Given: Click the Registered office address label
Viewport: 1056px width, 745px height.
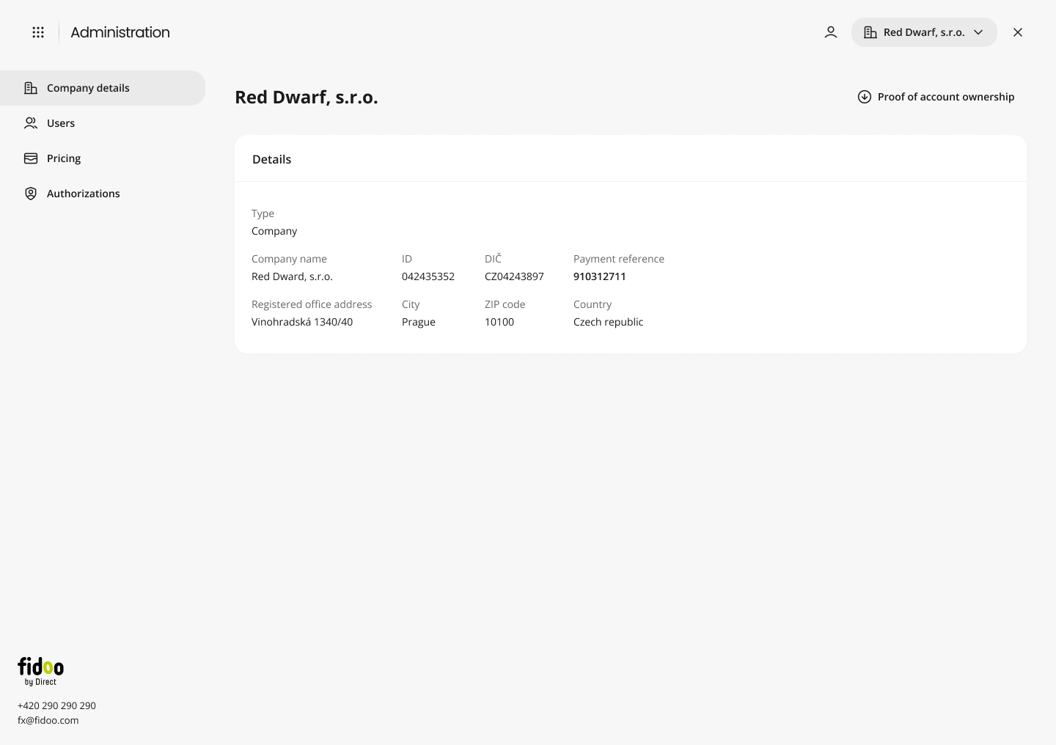Looking at the screenshot, I should tap(312, 304).
